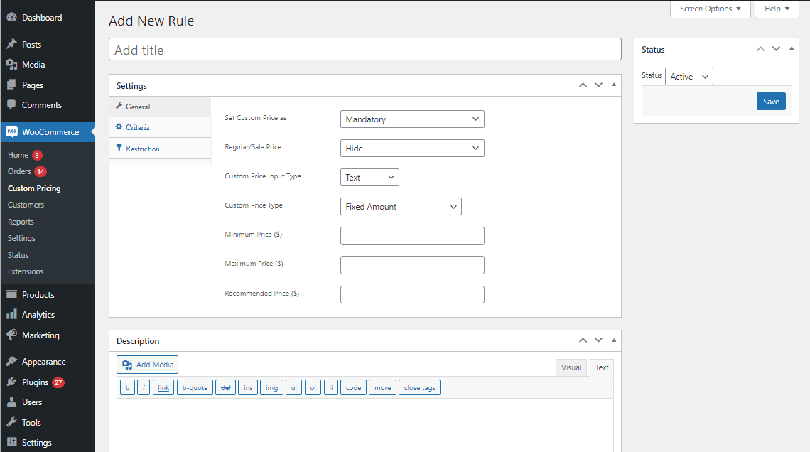810x452 pixels.
Task: Click the close tags button
Action: click(x=419, y=387)
